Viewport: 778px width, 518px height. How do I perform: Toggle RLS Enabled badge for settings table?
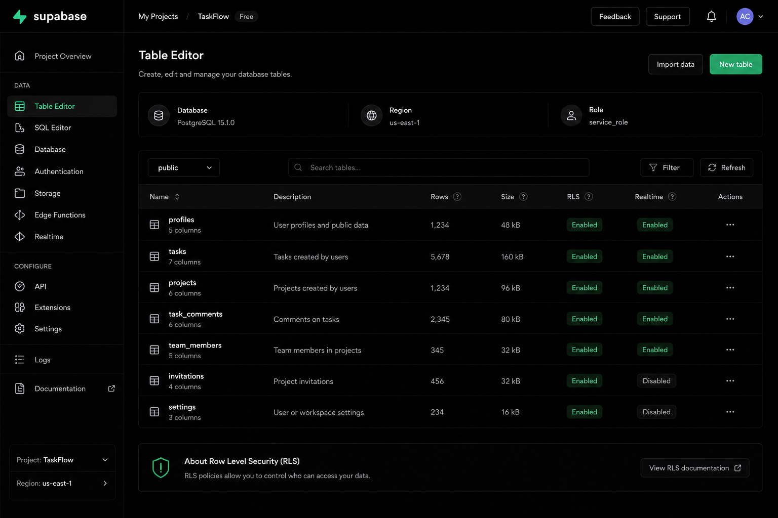(585, 412)
